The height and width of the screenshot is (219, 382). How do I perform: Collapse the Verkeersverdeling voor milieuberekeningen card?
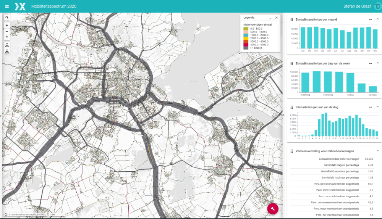(x=377, y=151)
